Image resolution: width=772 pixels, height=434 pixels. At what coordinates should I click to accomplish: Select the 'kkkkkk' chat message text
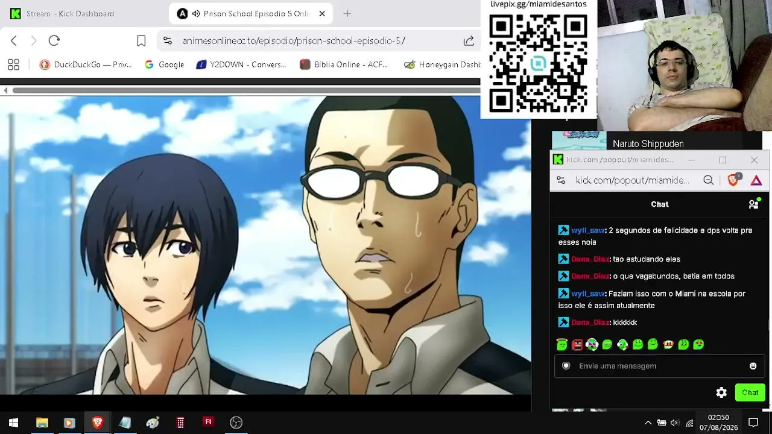pos(625,322)
